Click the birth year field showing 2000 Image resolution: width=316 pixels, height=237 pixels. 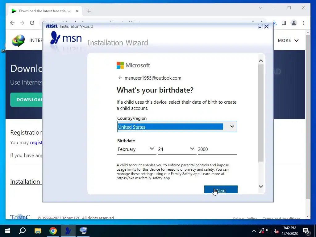(x=217, y=149)
